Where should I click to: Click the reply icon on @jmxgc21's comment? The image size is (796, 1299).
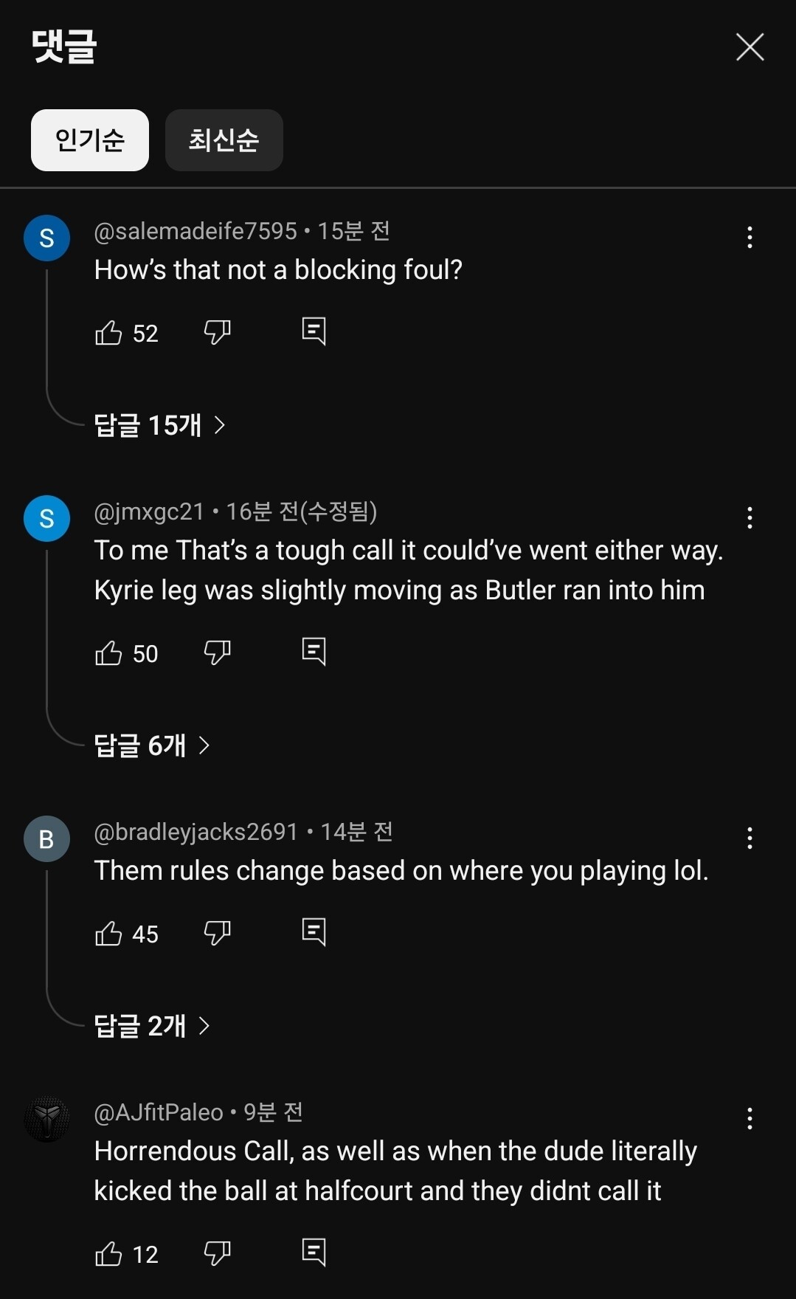314,652
